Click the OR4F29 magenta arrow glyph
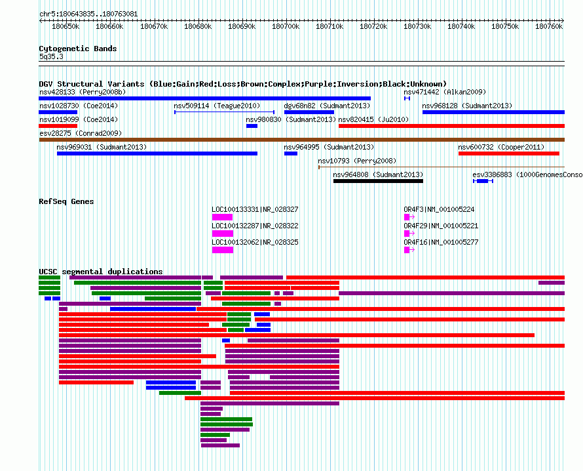This screenshot has height=471, width=583. 409,234
